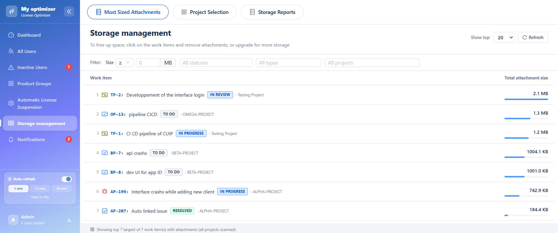
Task: Open the All statuses filter dropdown
Action: pos(216,63)
